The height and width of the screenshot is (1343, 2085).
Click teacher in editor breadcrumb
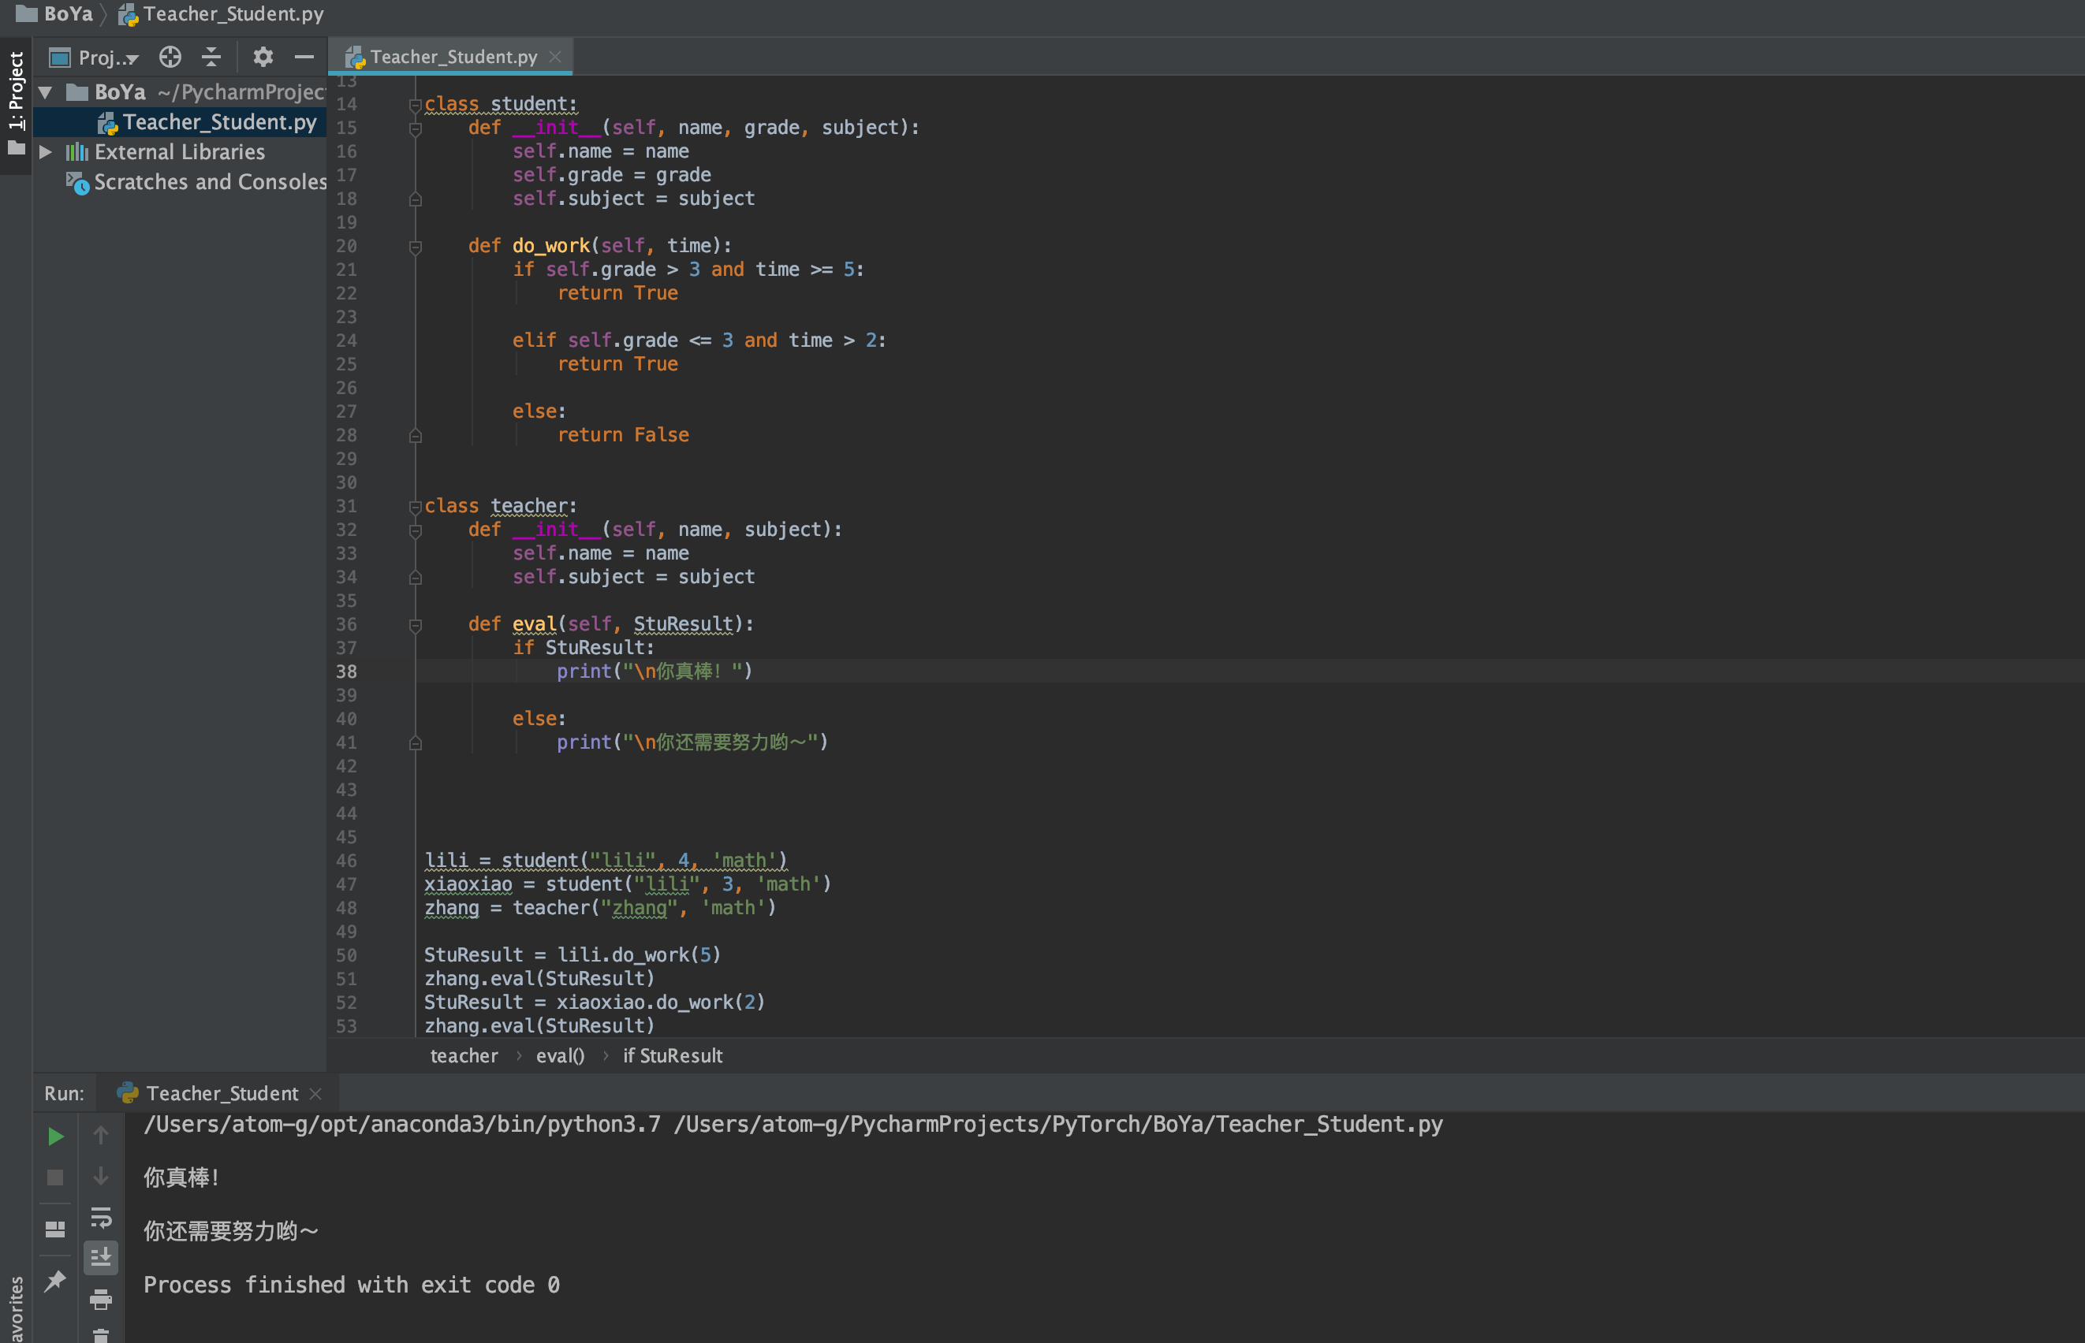[464, 1056]
